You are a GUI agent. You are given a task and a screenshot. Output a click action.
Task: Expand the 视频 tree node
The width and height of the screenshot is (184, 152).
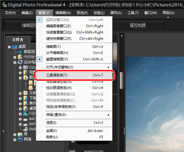click(x=20, y=73)
